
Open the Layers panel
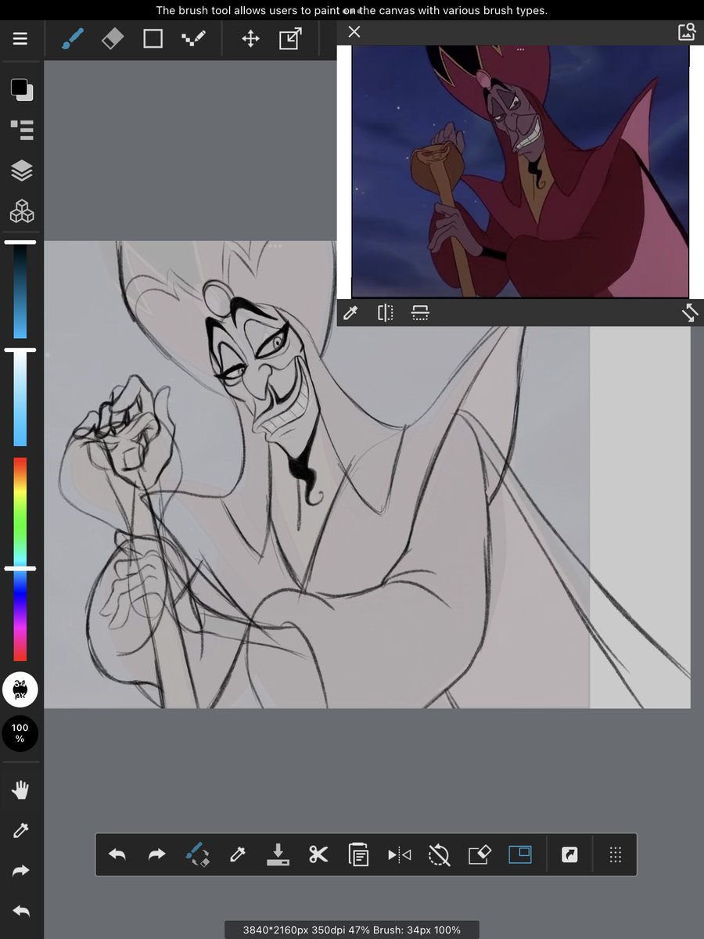pyautogui.click(x=21, y=171)
